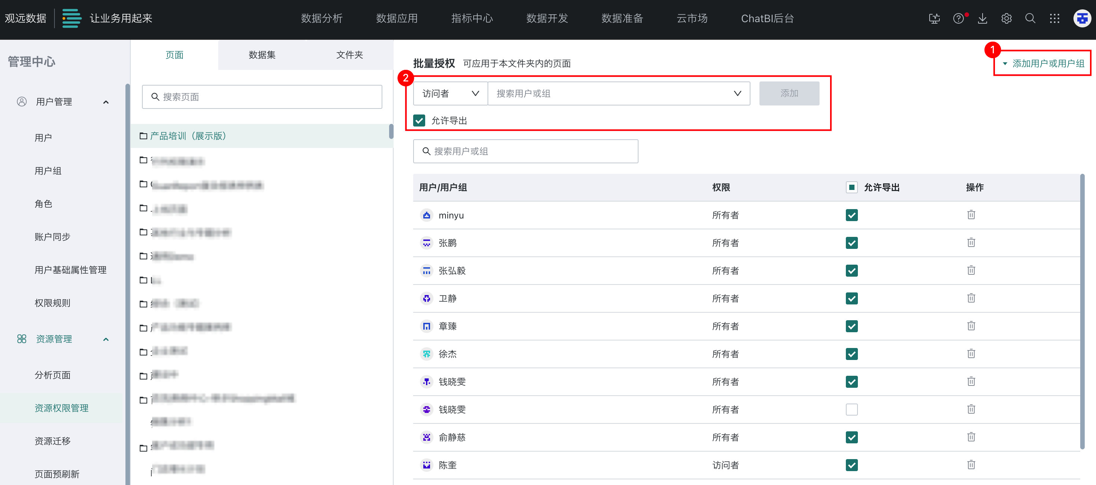The width and height of the screenshot is (1096, 485).
Task: Click the top bar search magnifier icon
Action: point(1030,18)
